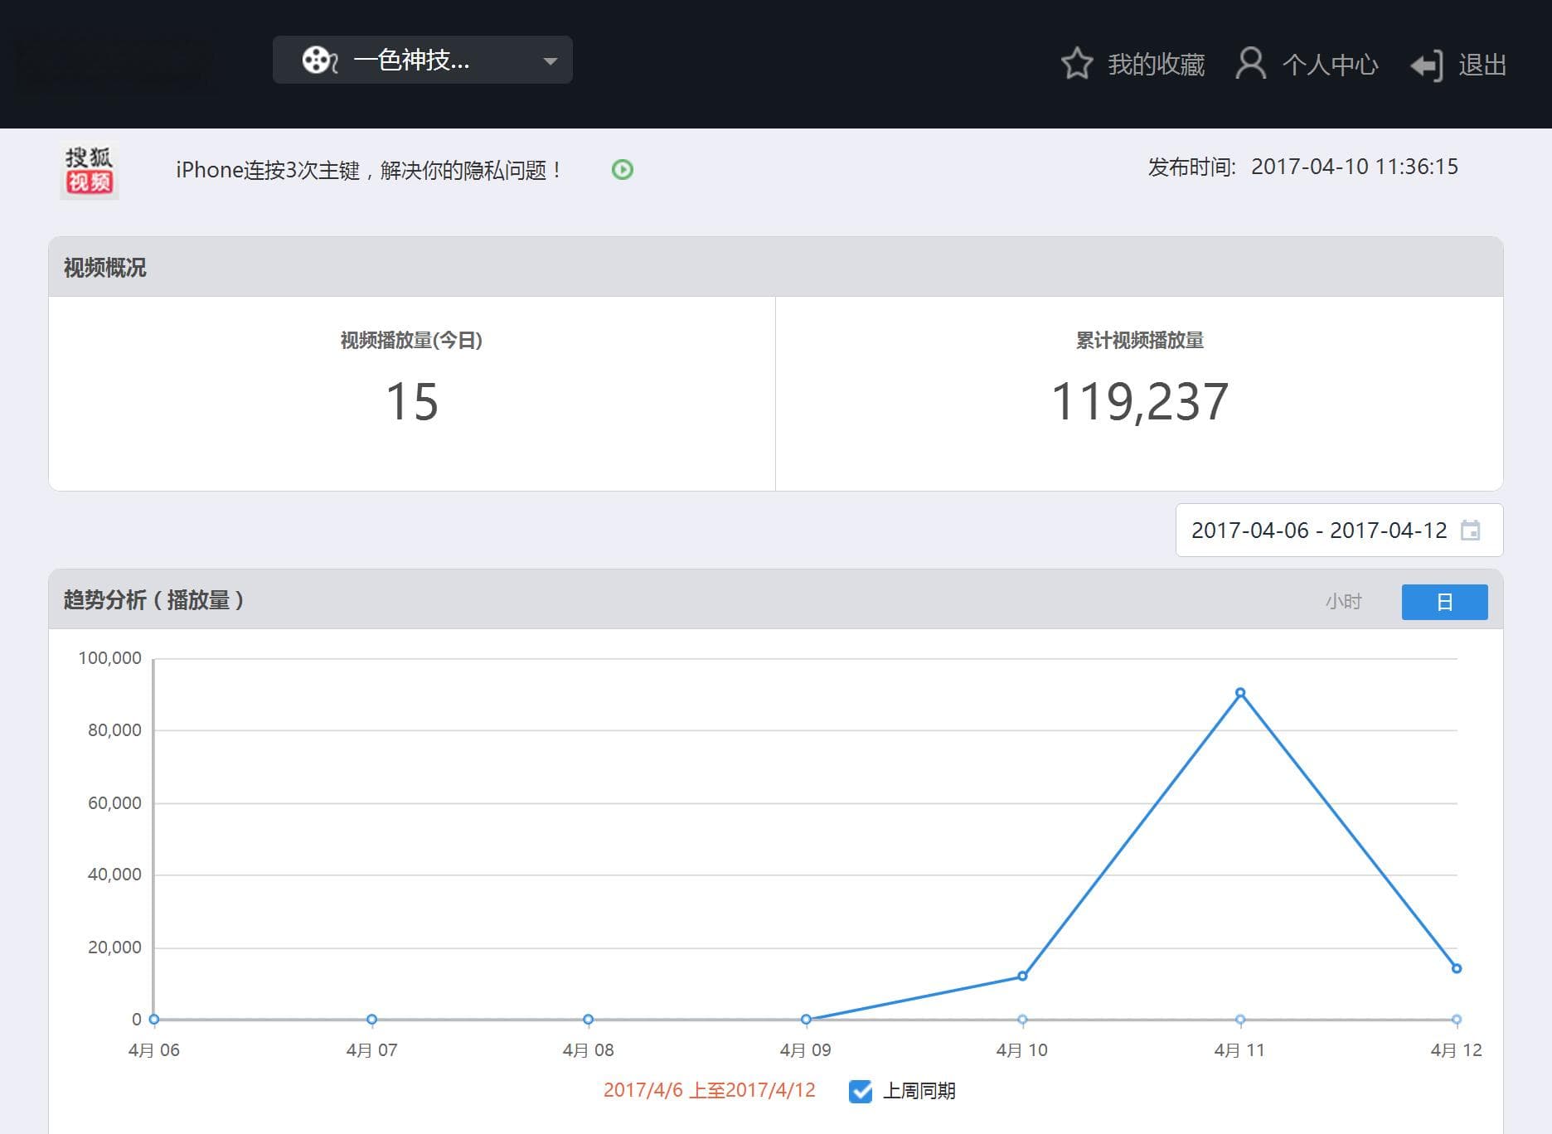Open 我的收藏 link
Image resolution: width=1552 pixels, height=1134 pixels.
pos(1156,64)
